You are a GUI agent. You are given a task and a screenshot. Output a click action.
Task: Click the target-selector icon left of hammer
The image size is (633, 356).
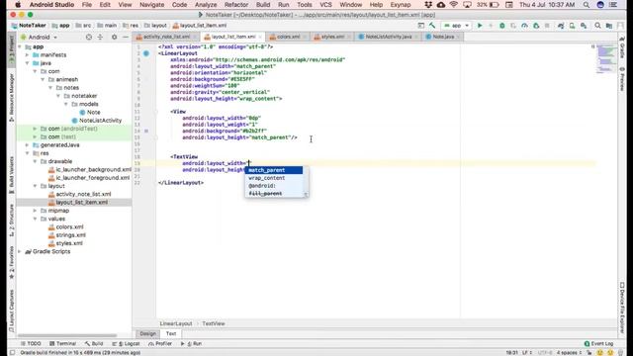tap(421, 26)
